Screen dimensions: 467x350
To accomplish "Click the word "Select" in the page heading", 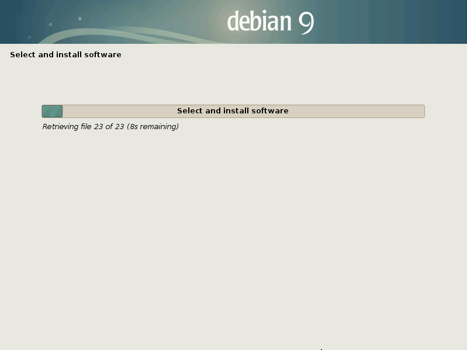I will click(22, 55).
